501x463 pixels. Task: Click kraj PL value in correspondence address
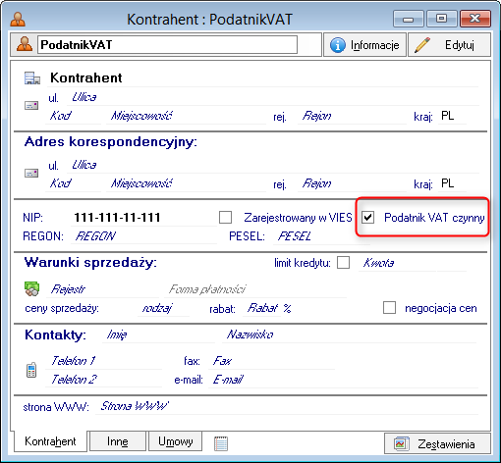click(x=448, y=183)
